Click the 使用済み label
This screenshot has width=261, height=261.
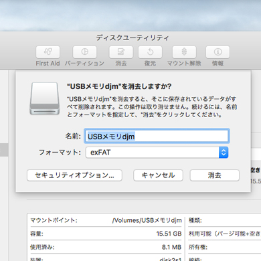pos(42,247)
